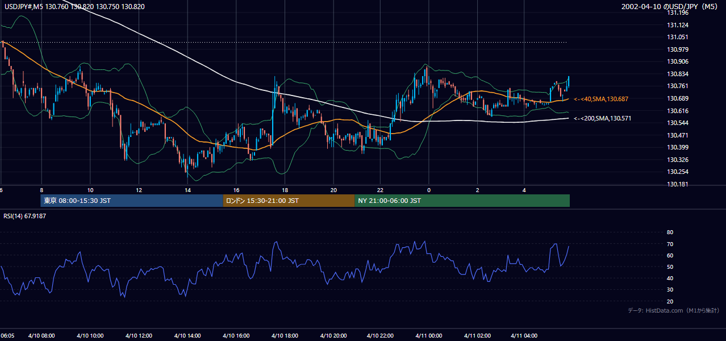The height and width of the screenshot is (341, 726).
Task: Click hour tick 22 under the price chart
Action: (x=381, y=190)
